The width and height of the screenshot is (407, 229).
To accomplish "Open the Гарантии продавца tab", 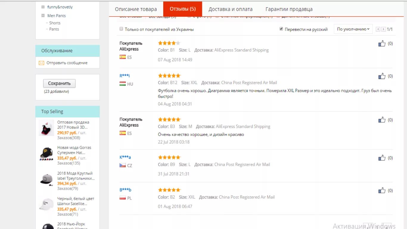I will pos(289,9).
